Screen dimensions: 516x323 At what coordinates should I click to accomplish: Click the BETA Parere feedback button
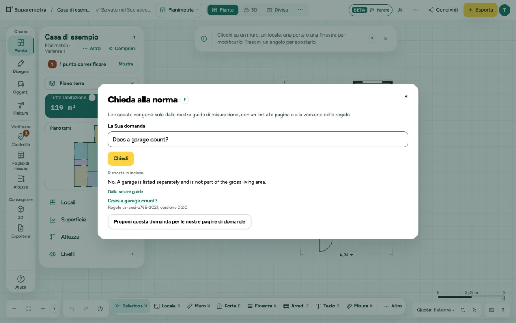point(370,10)
